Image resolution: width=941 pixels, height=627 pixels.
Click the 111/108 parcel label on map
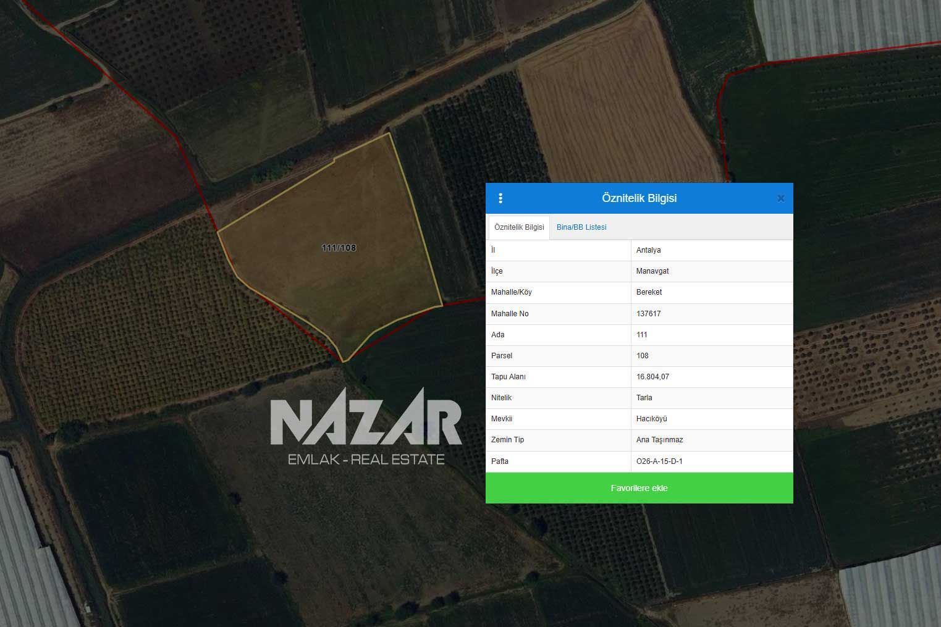pyautogui.click(x=339, y=248)
